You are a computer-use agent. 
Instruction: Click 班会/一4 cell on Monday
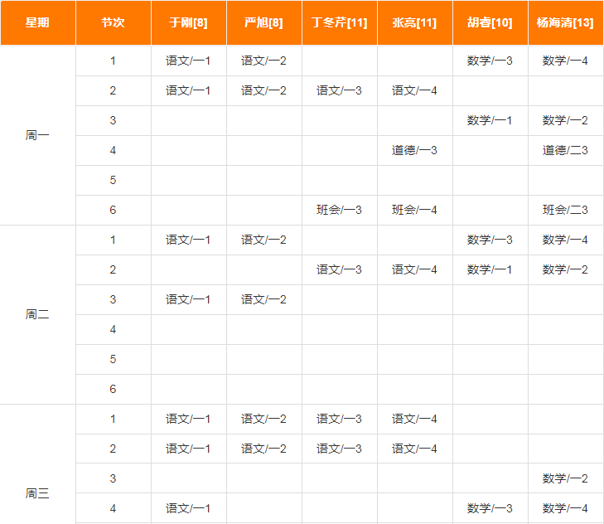(415, 210)
